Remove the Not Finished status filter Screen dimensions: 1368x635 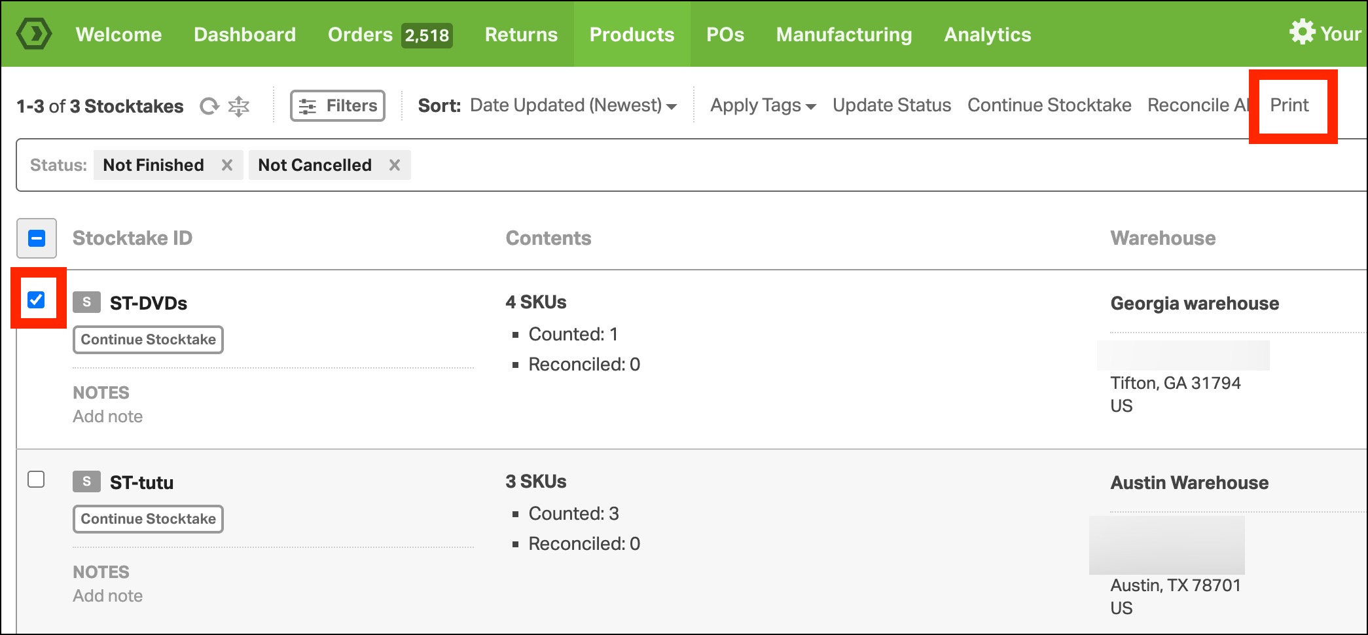pos(227,165)
